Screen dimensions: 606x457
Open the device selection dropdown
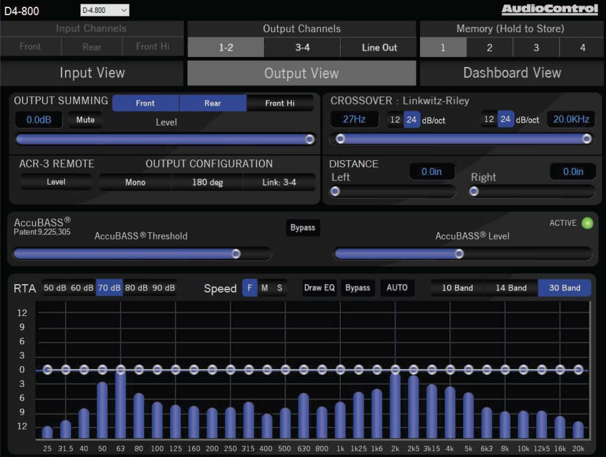click(x=105, y=10)
